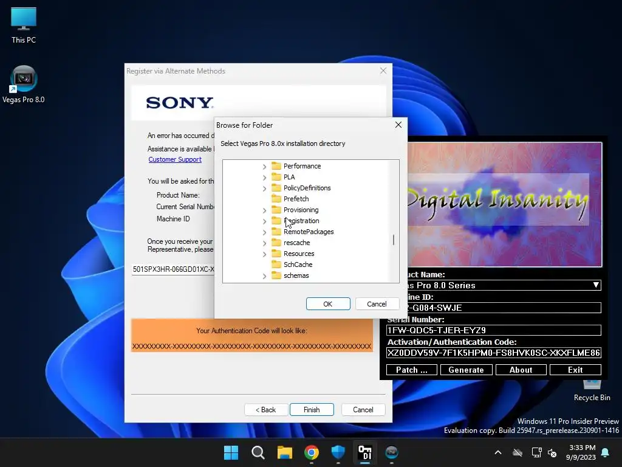This screenshot has width=622, height=467.
Task: Cancel the Browse for Folder dialog
Action: click(x=377, y=304)
